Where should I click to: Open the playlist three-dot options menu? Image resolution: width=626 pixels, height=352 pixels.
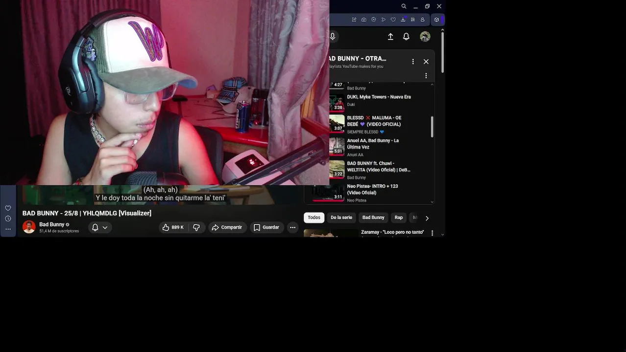(x=413, y=62)
